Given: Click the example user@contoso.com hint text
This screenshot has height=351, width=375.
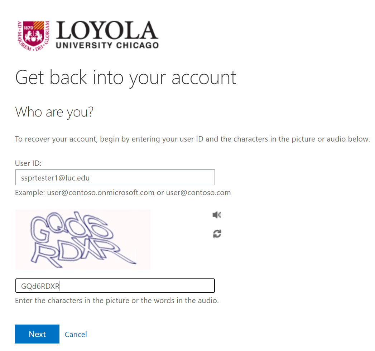Looking at the screenshot, I should 122,193.
